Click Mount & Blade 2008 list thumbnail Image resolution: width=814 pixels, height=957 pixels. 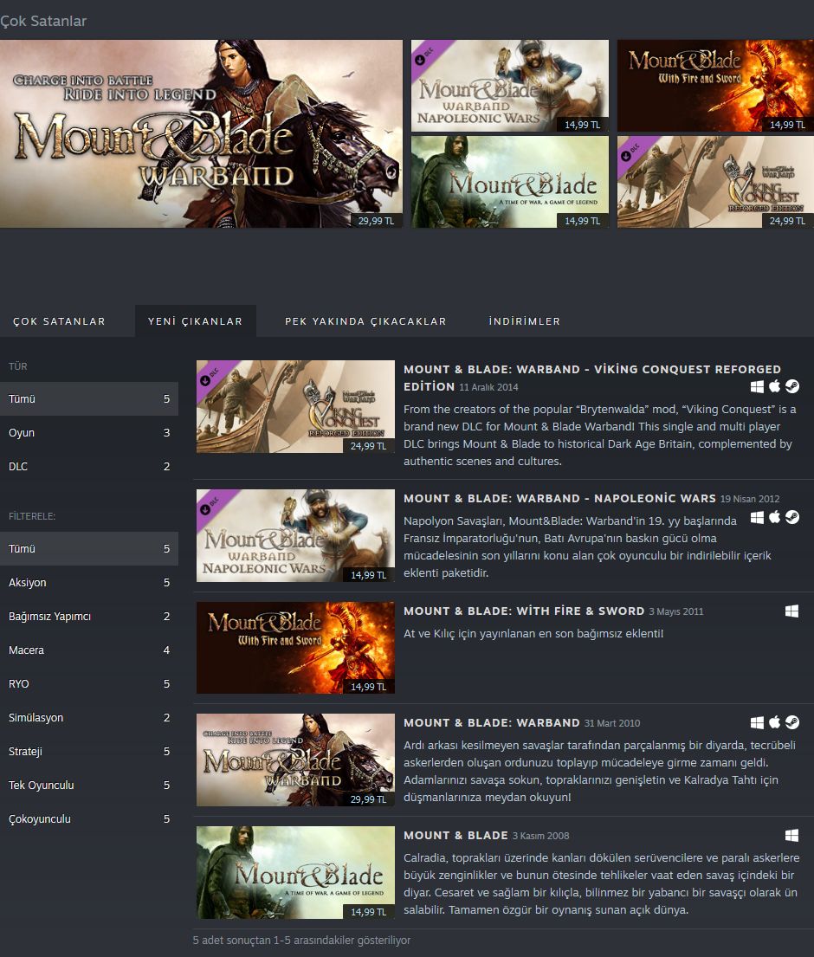295,872
